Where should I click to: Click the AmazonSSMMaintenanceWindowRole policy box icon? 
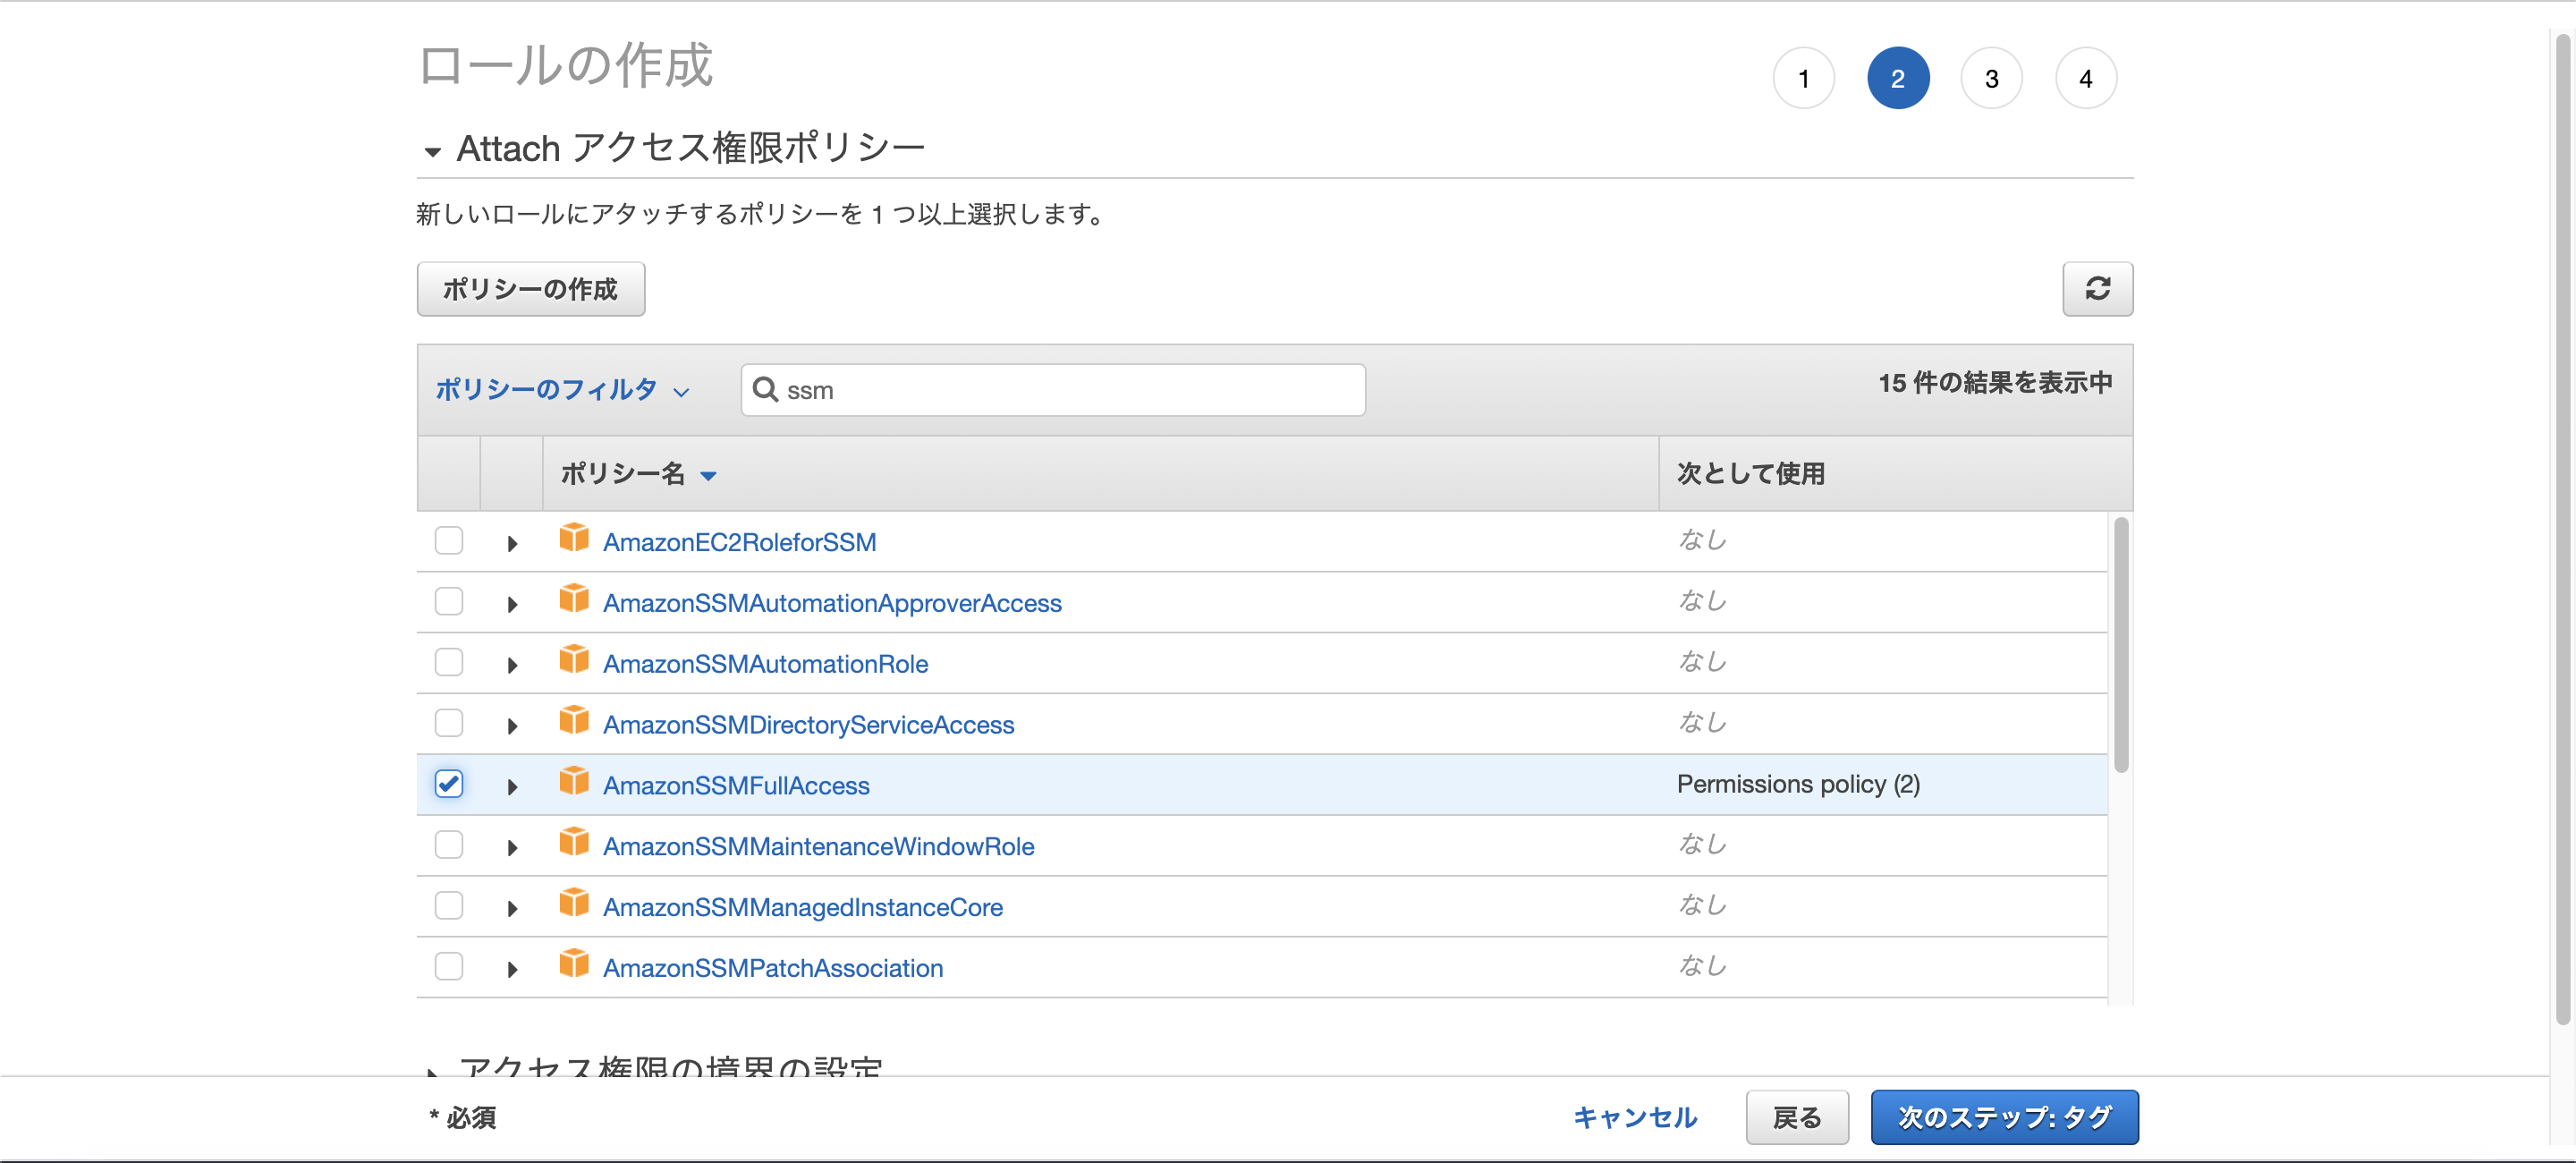pos(574,843)
